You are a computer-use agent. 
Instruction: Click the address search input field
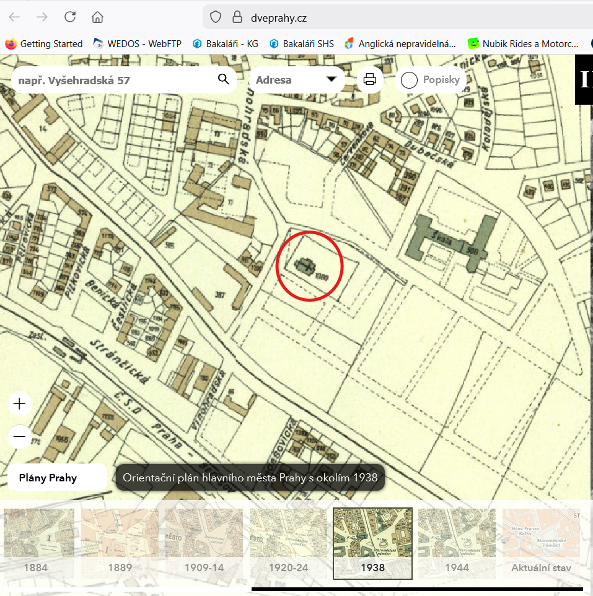(115, 80)
